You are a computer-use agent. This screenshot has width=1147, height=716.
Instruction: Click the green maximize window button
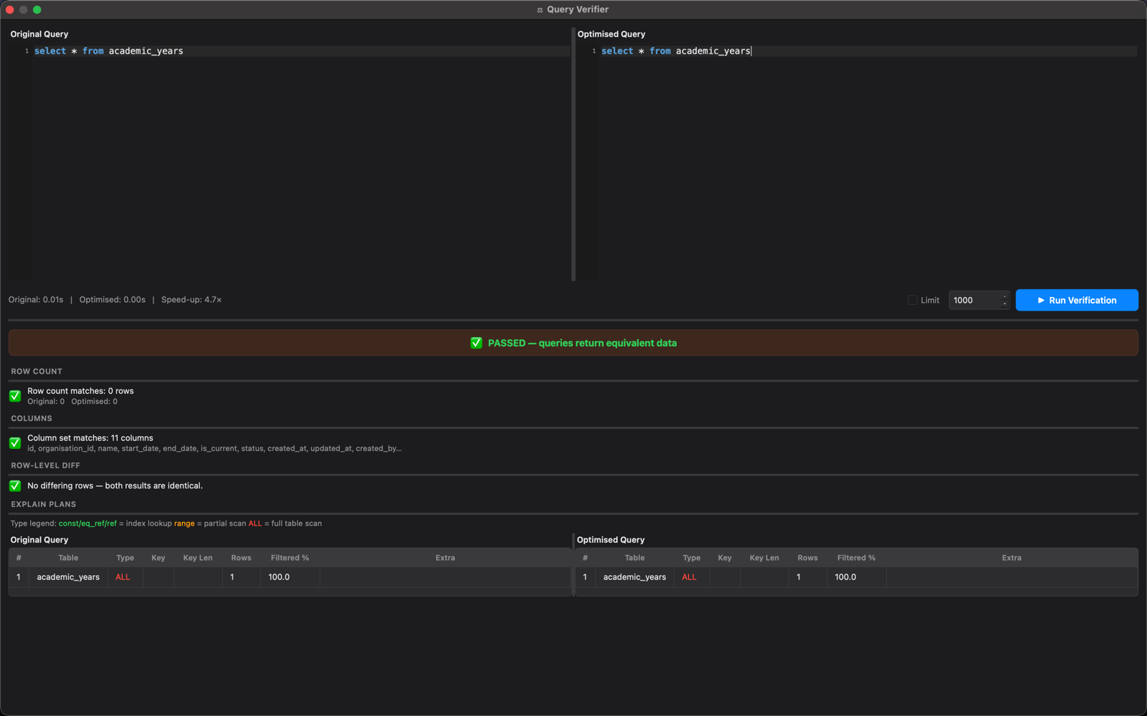pyautogui.click(x=37, y=10)
